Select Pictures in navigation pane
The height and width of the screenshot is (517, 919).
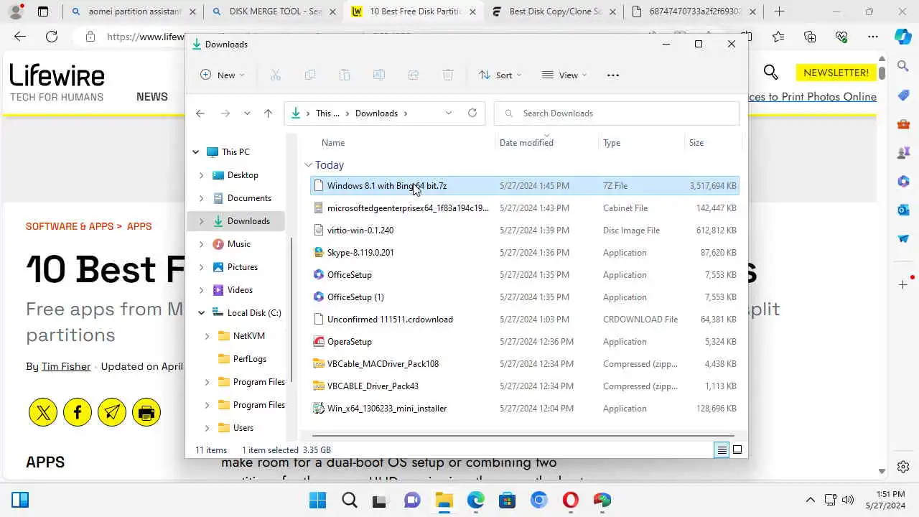[x=243, y=267]
